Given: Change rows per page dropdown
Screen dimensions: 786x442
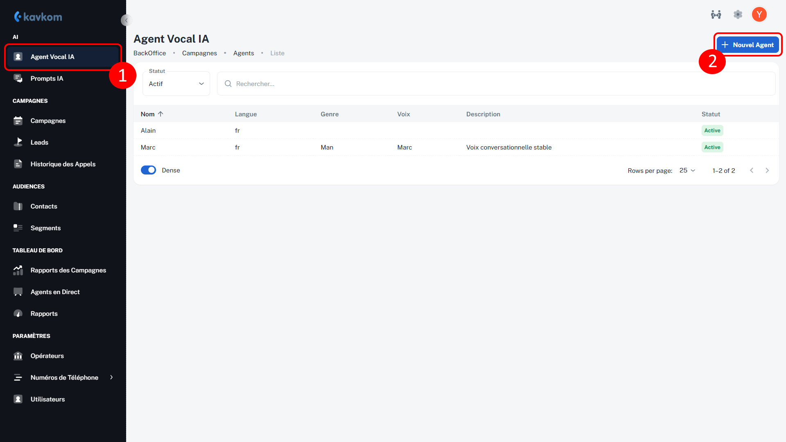Looking at the screenshot, I should coord(687,170).
